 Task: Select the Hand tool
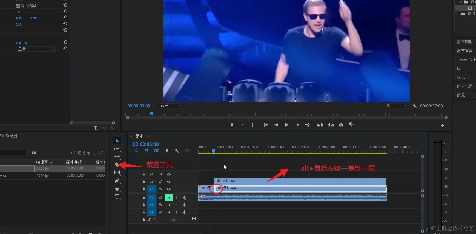(117, 188)
